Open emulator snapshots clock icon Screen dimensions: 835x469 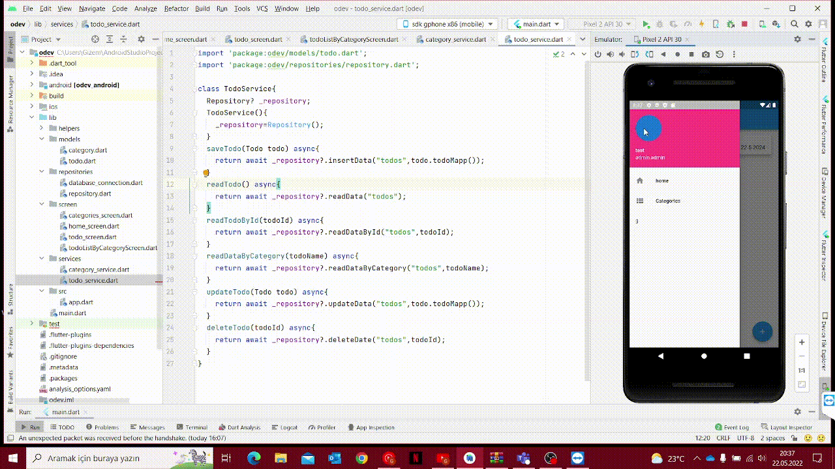point(719,55)
